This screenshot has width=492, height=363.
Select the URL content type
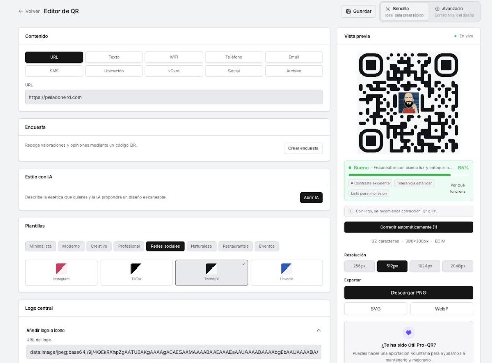pos(54,57)
